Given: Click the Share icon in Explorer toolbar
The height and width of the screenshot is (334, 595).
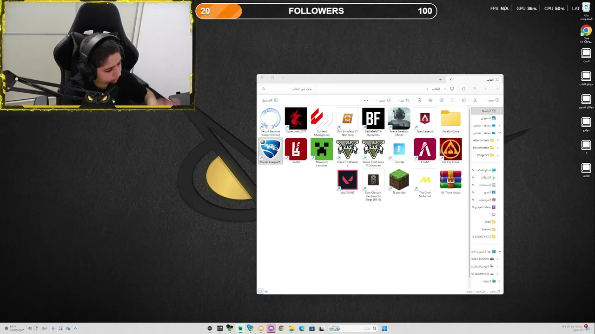Looking at the screenshot, I should click(430, 100).
